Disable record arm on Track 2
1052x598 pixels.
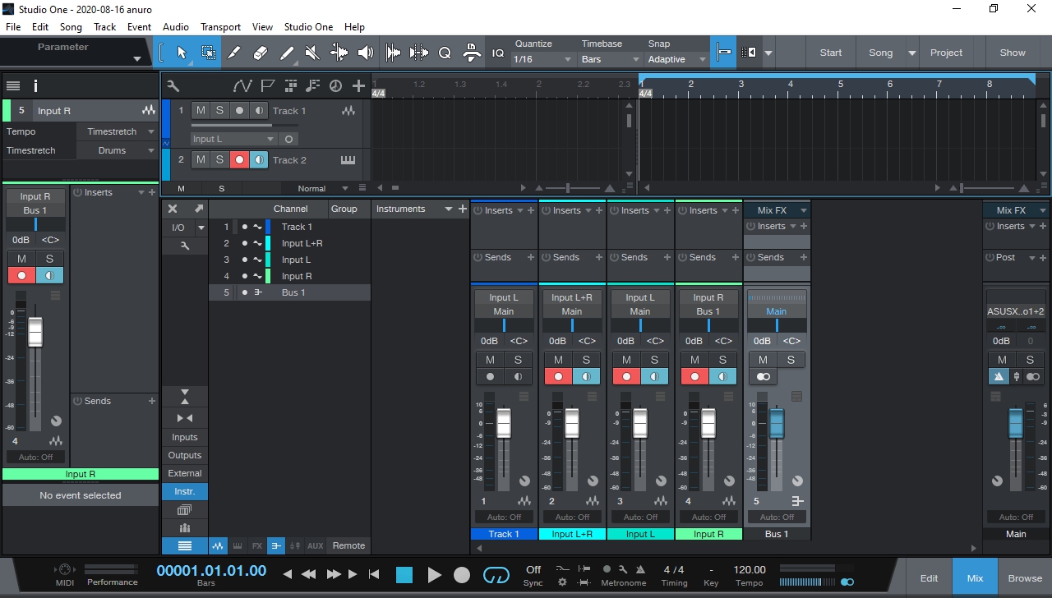(x=239, y=159)
